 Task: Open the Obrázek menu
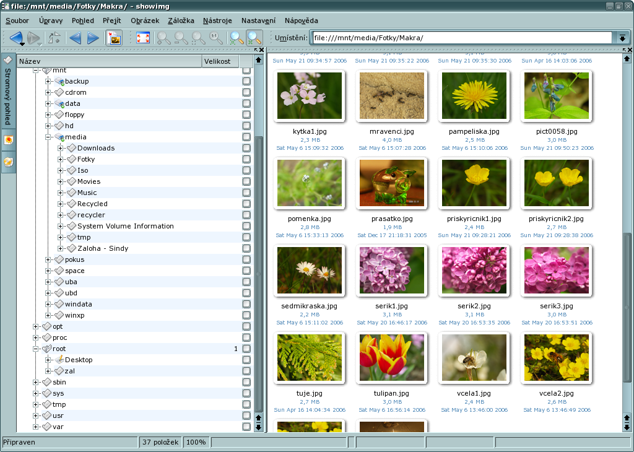click(x=145, y=20)
